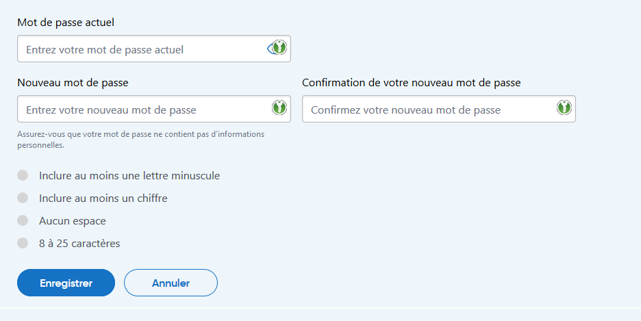This screenshot has width=641, height=321.
Task: Click the key icon in confirmation password field
Action: pyautogui.click(x=564, y=108)
